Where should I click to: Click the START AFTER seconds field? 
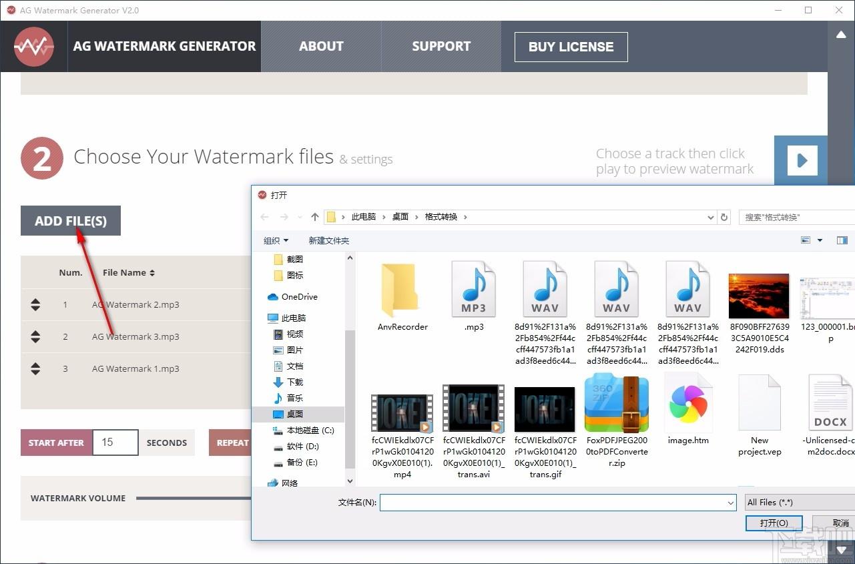pyautogui.click(x=115, y=443)
